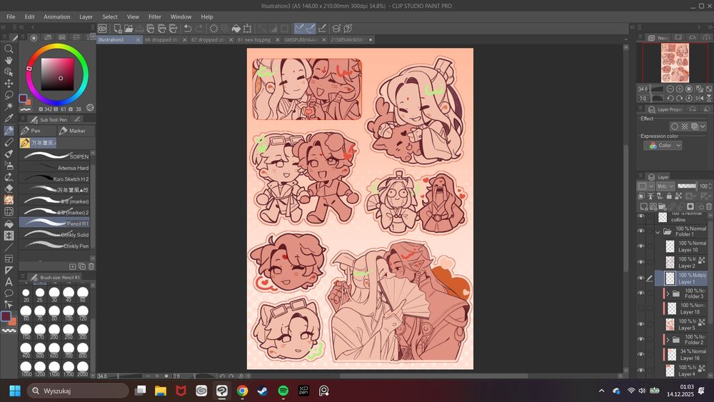714x402 pixels.
Task: Click the Zoom in icon in Navigator
Action: [680, 89]
